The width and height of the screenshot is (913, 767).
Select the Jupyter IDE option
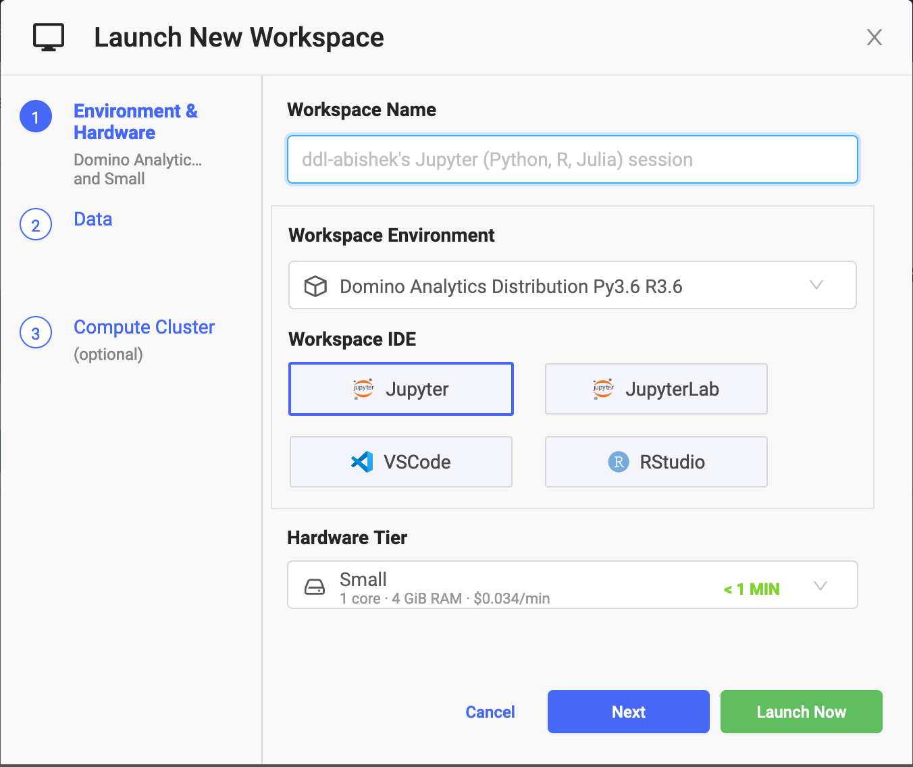click(401, 389)
